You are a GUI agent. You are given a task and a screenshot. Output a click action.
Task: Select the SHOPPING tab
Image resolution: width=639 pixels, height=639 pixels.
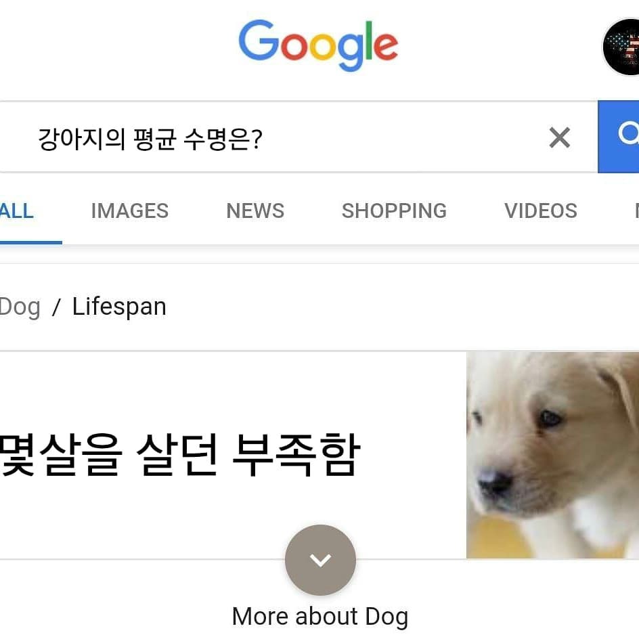click(394, 211)
